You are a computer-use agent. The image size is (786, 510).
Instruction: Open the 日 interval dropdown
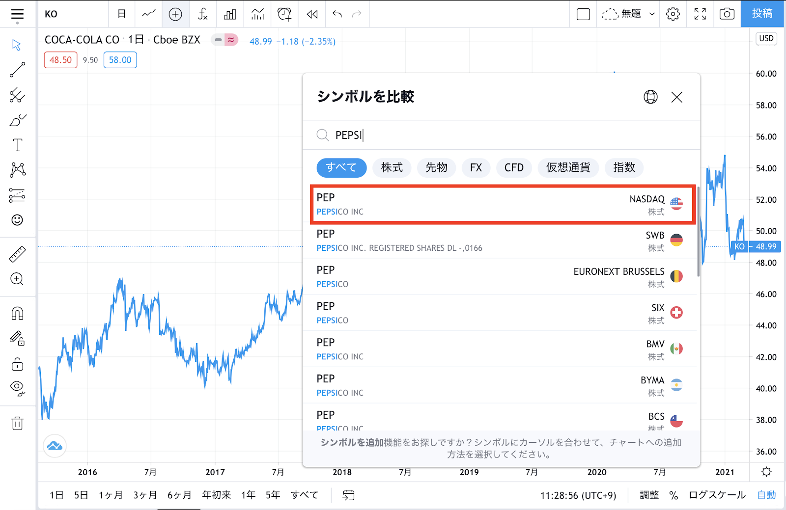click(122, 14)
